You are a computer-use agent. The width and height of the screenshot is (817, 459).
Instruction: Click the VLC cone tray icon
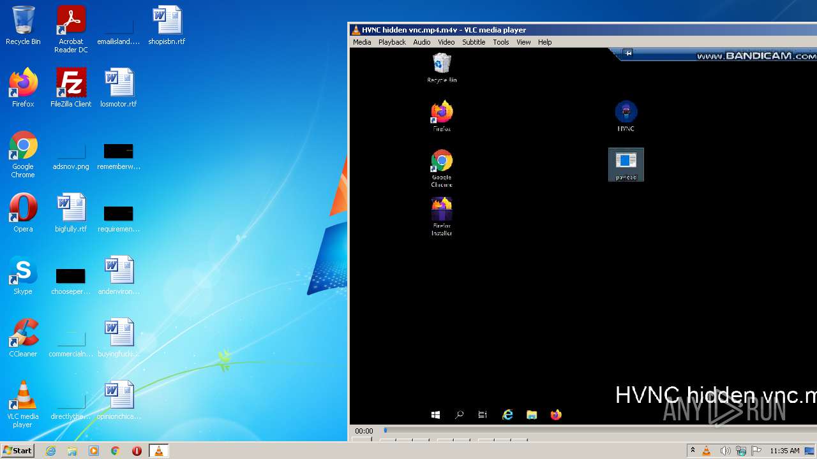[707, 451]
